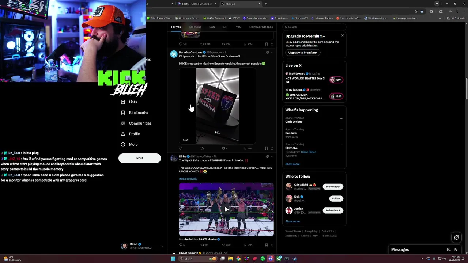Open more options on Kirby's post

pos(272,156)
